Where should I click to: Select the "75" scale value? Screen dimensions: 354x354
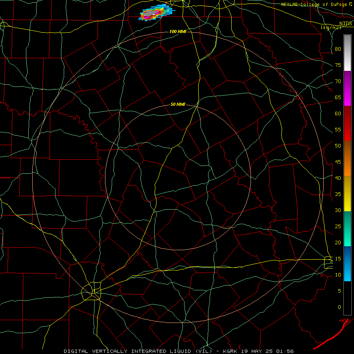(x=338, y=65)
